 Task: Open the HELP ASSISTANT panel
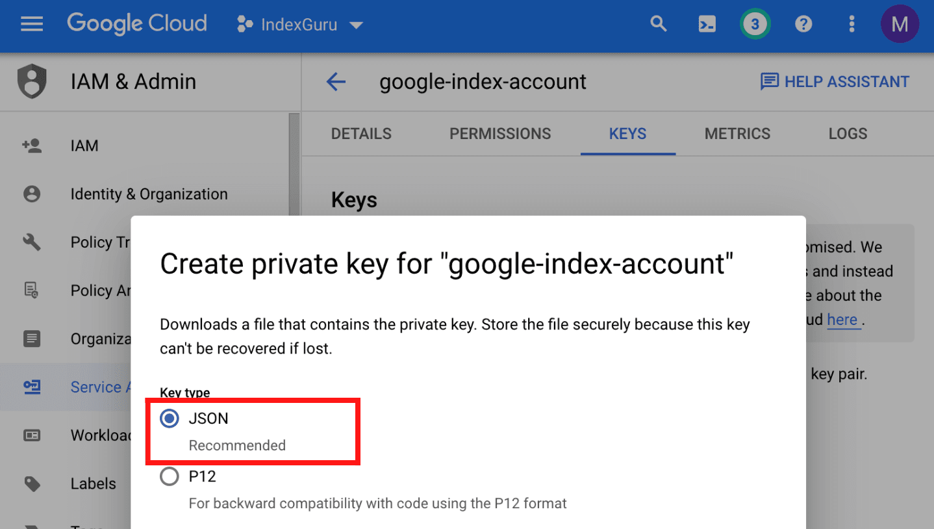click(835, 82)
